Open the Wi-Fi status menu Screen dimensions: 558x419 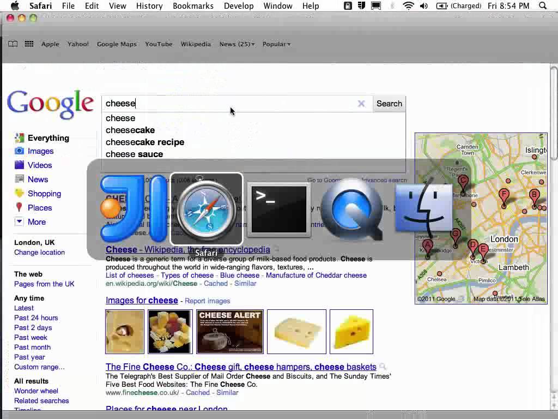pos(408,5)
